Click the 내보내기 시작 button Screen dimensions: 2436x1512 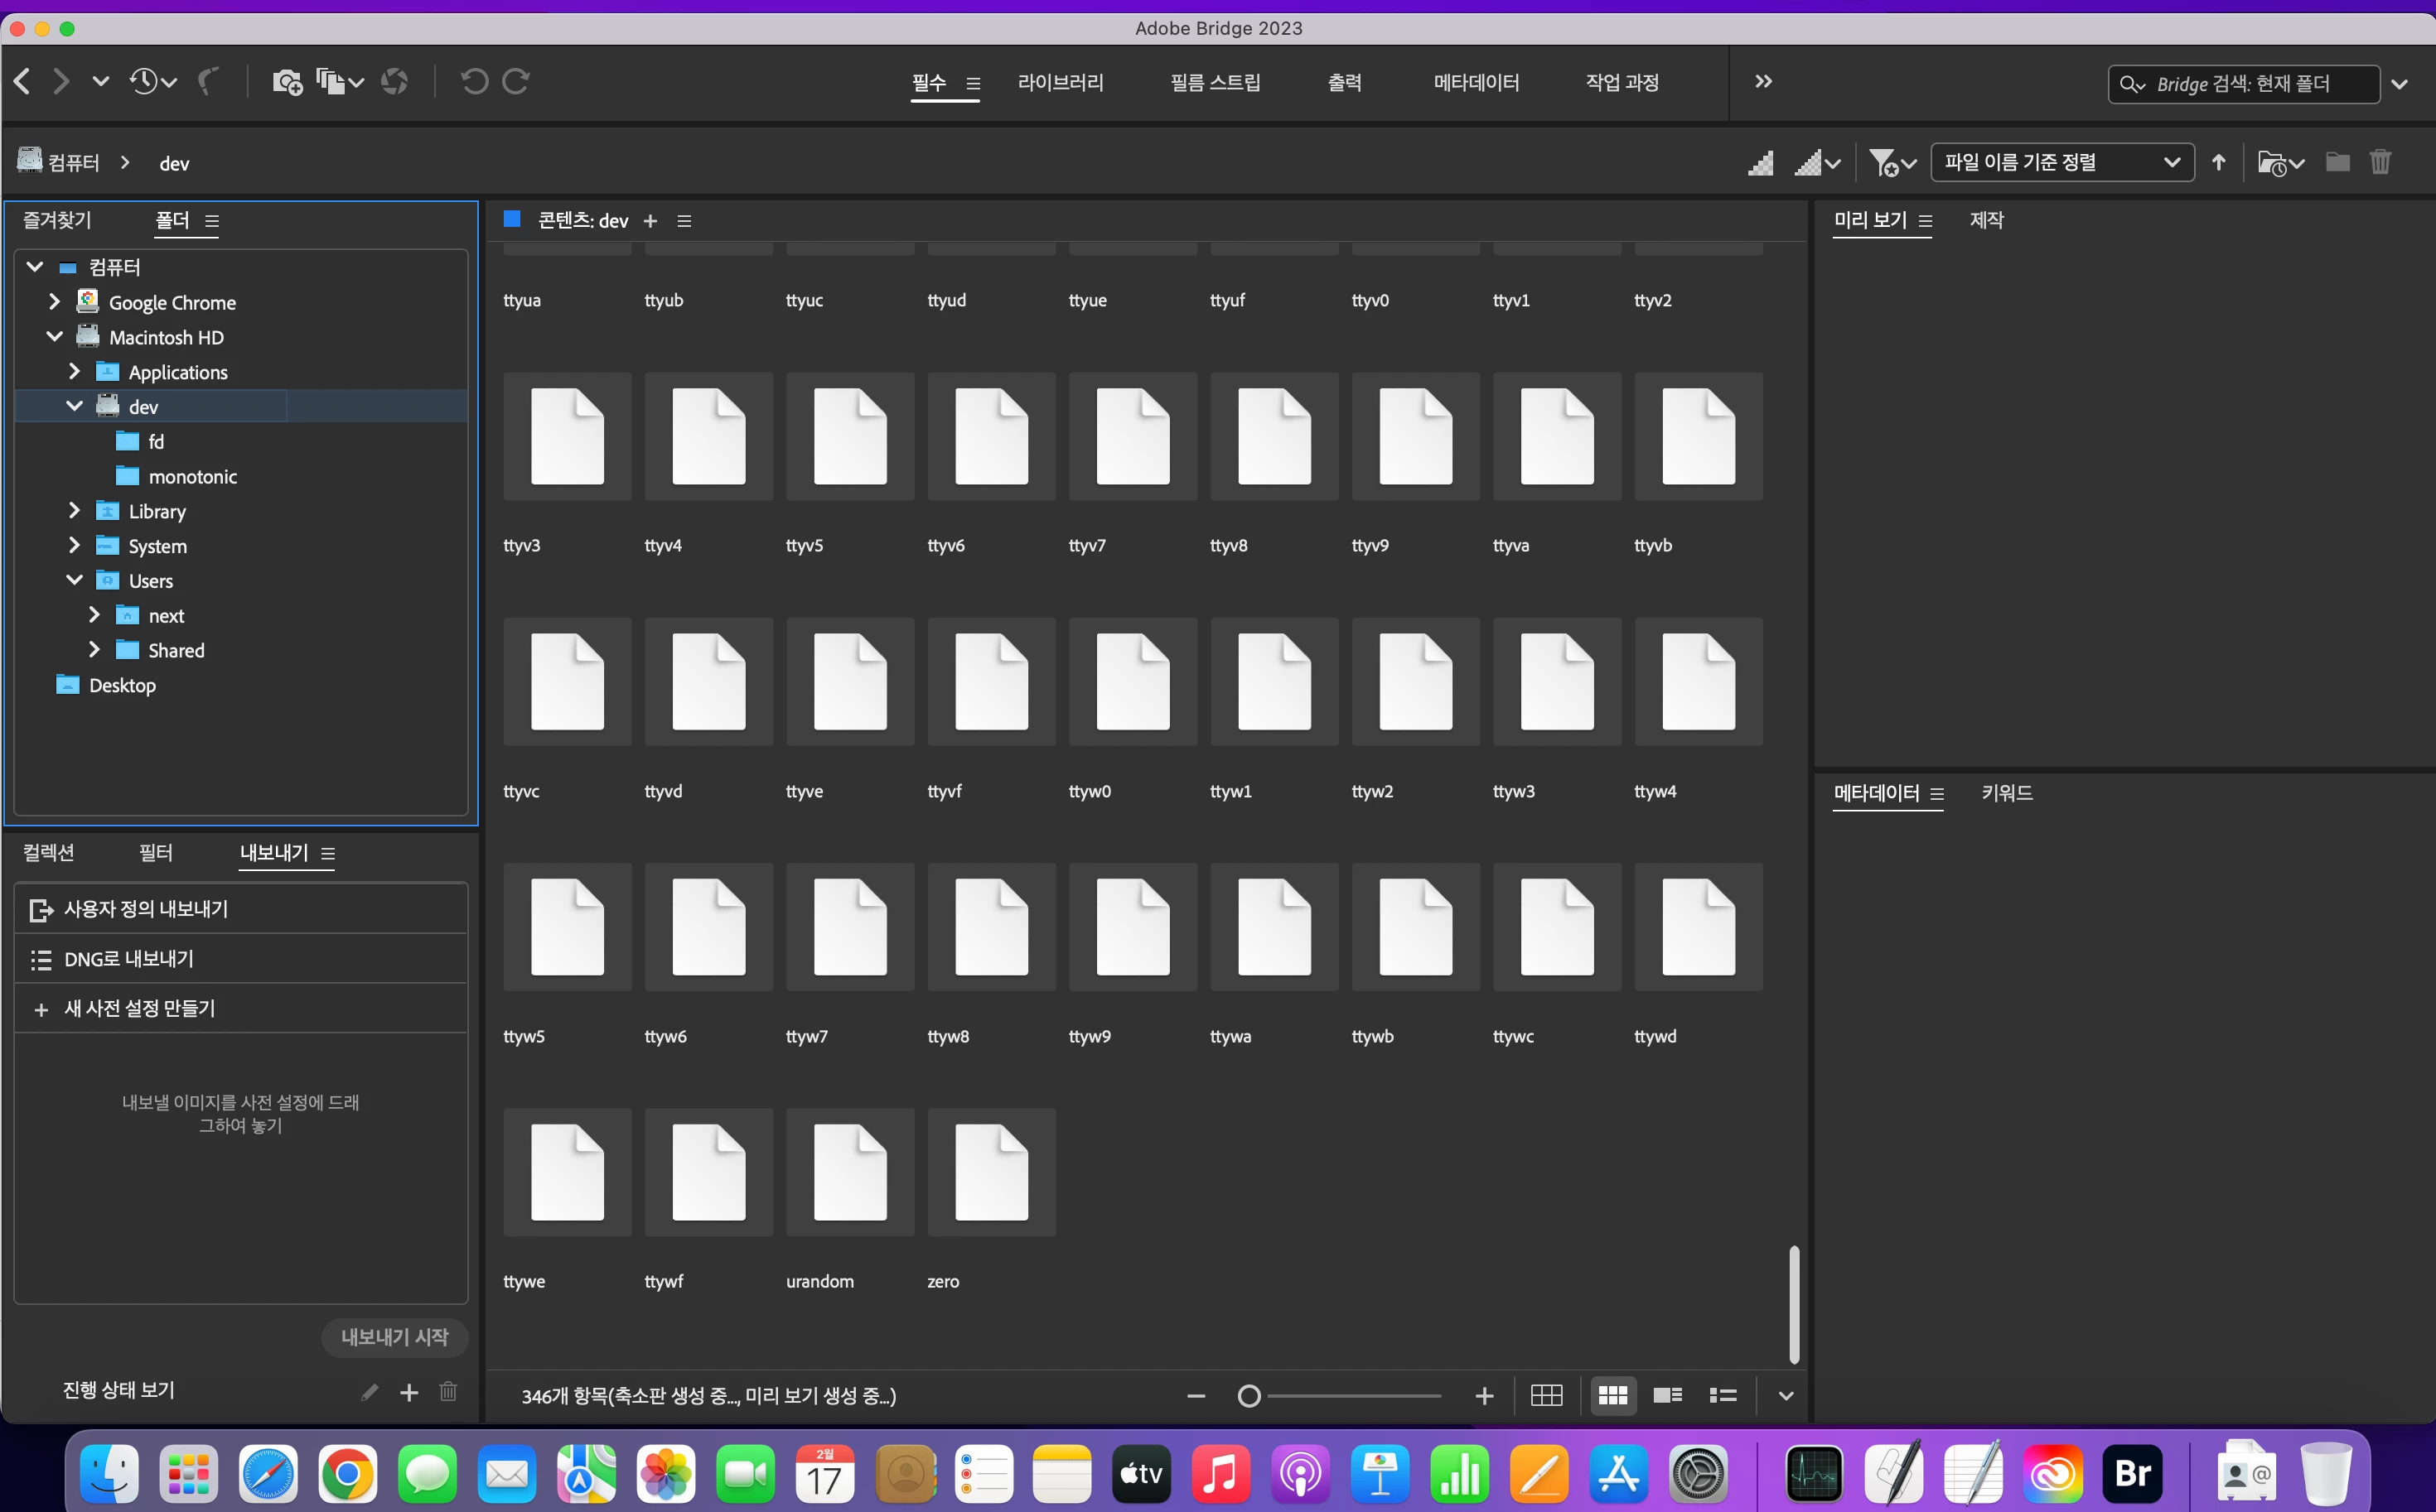(x=394, y=1337)
